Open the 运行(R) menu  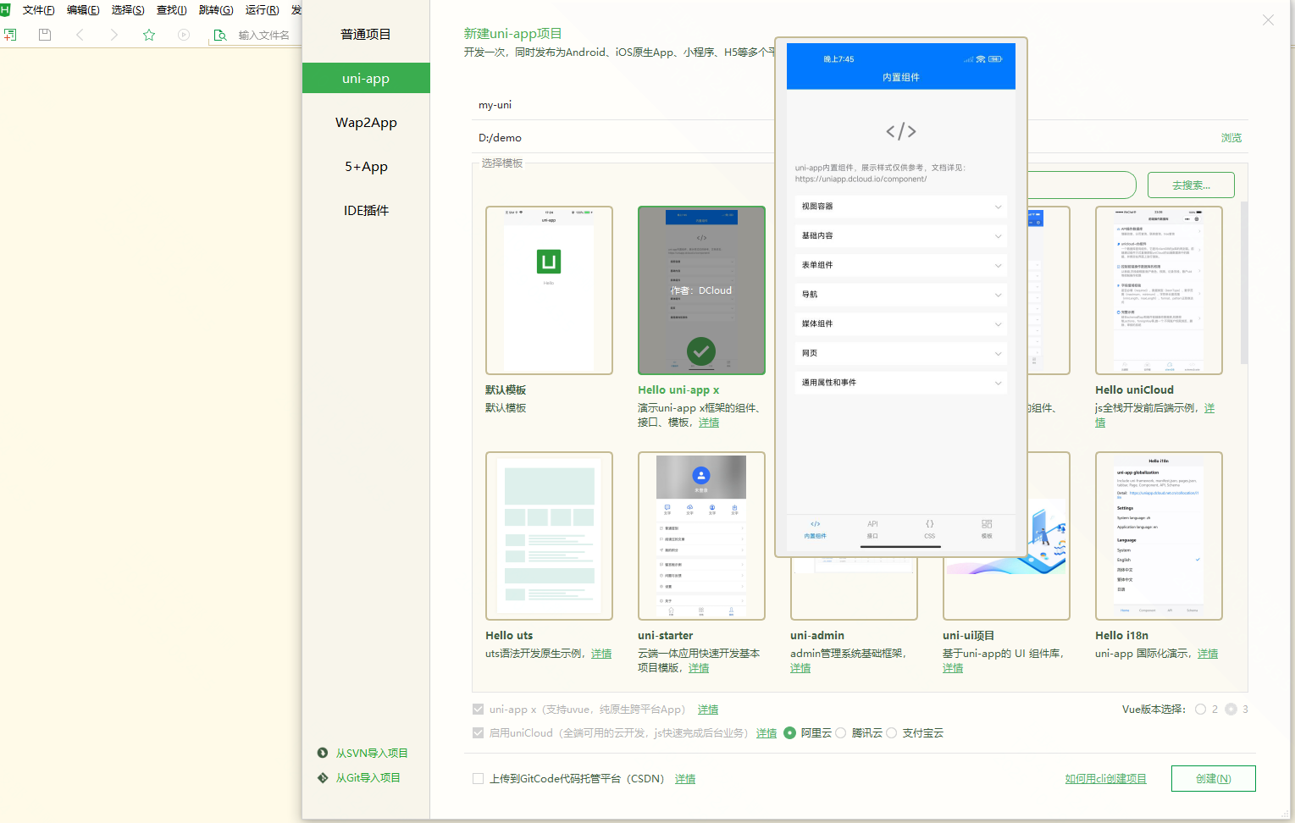click(x=263, y=10)
